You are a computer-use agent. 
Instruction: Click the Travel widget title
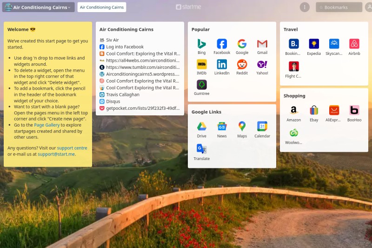click(291, 29)
